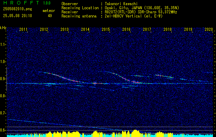Click the 0.9 kHz frequency label
This screenshot has width=216, height=137.
click(3, 79)
